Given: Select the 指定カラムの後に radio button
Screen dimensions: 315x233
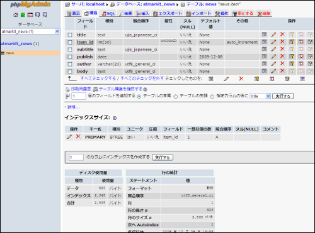Looking at the screenshot, I should (212, 97).
